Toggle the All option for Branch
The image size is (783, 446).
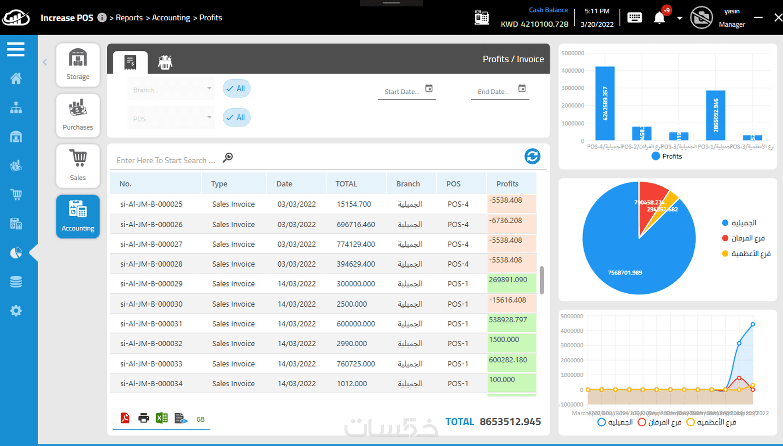coord(236,88)
